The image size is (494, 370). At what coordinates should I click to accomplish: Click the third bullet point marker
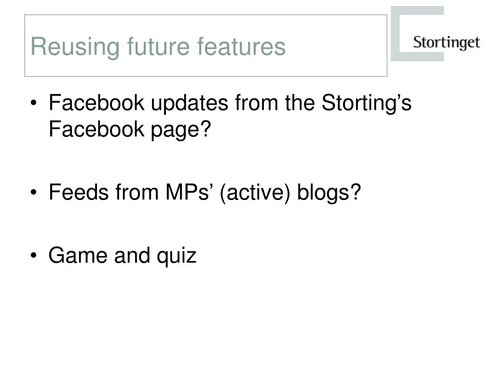(x=34, y=255)
